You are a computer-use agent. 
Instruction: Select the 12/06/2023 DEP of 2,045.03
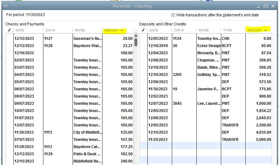coord(206,118)
